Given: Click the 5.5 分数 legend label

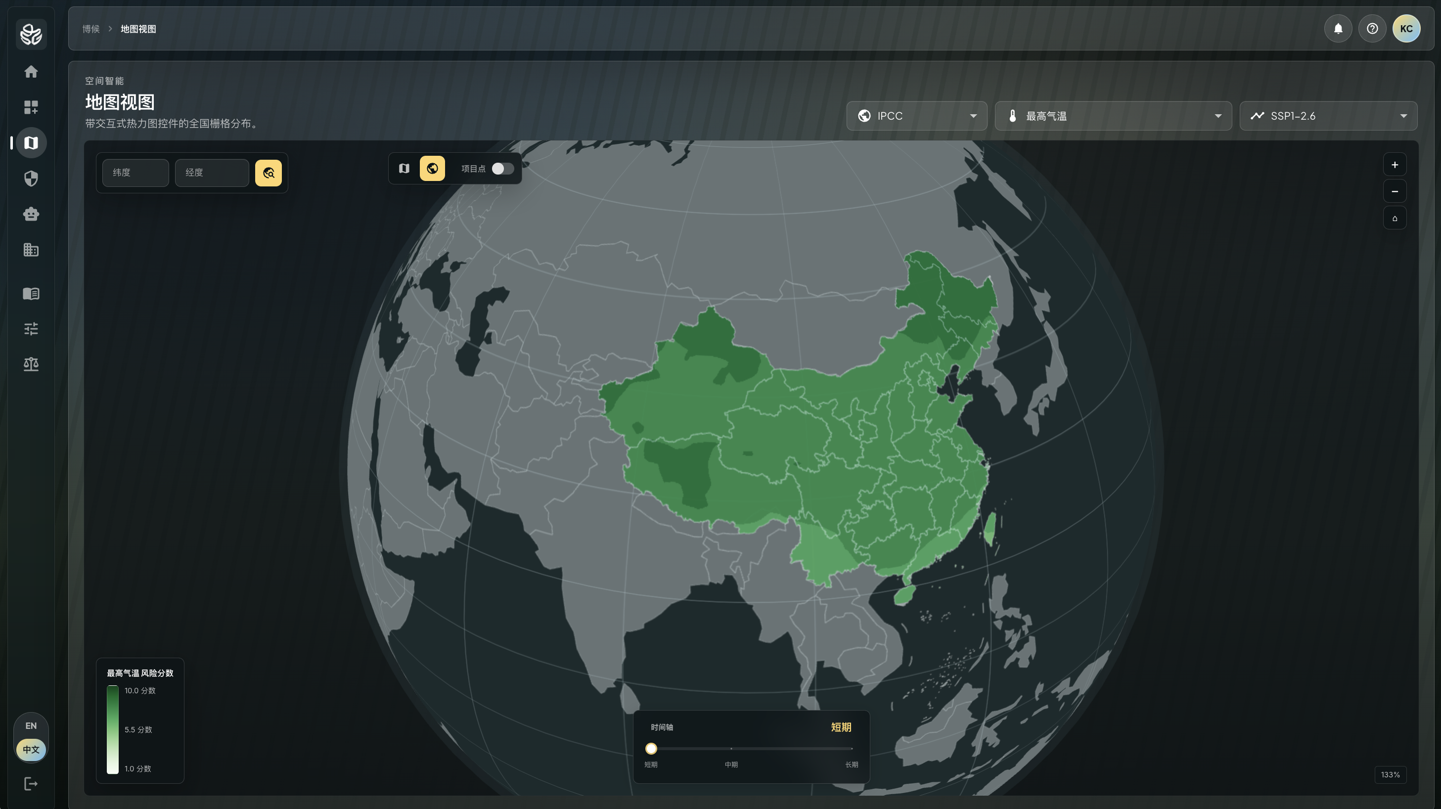Looking at the screenshot, I should [138, 729].
